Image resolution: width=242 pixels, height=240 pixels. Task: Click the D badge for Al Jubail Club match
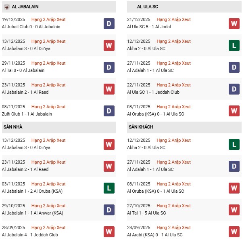tap(108, 23)
